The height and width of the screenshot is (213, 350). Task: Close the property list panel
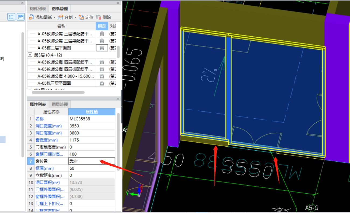point(118,98)
